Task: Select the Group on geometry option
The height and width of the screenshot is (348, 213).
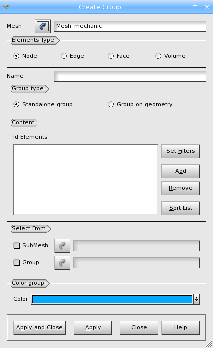Action: 140,104
